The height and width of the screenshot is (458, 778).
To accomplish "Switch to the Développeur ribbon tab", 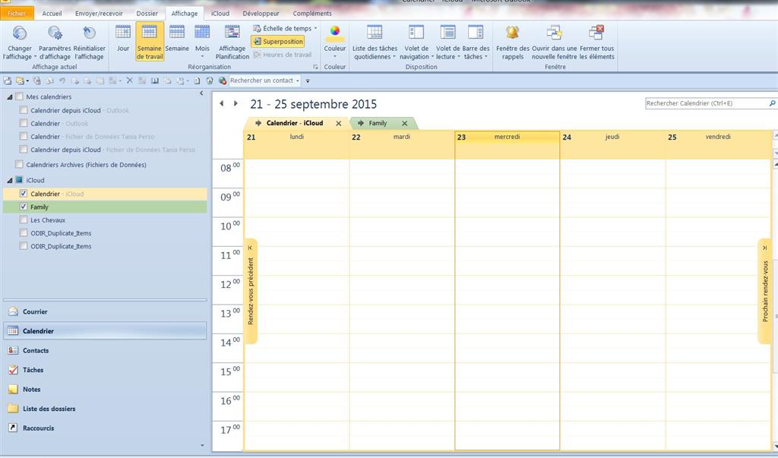I will pos(261,14).
